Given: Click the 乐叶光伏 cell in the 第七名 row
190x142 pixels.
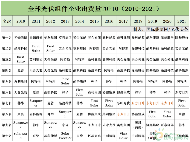Looking at the screenshot, I should point(123,103).
